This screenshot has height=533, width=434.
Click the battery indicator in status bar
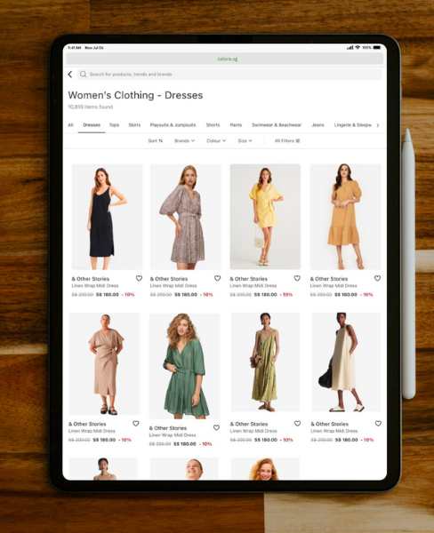point(377,48)
